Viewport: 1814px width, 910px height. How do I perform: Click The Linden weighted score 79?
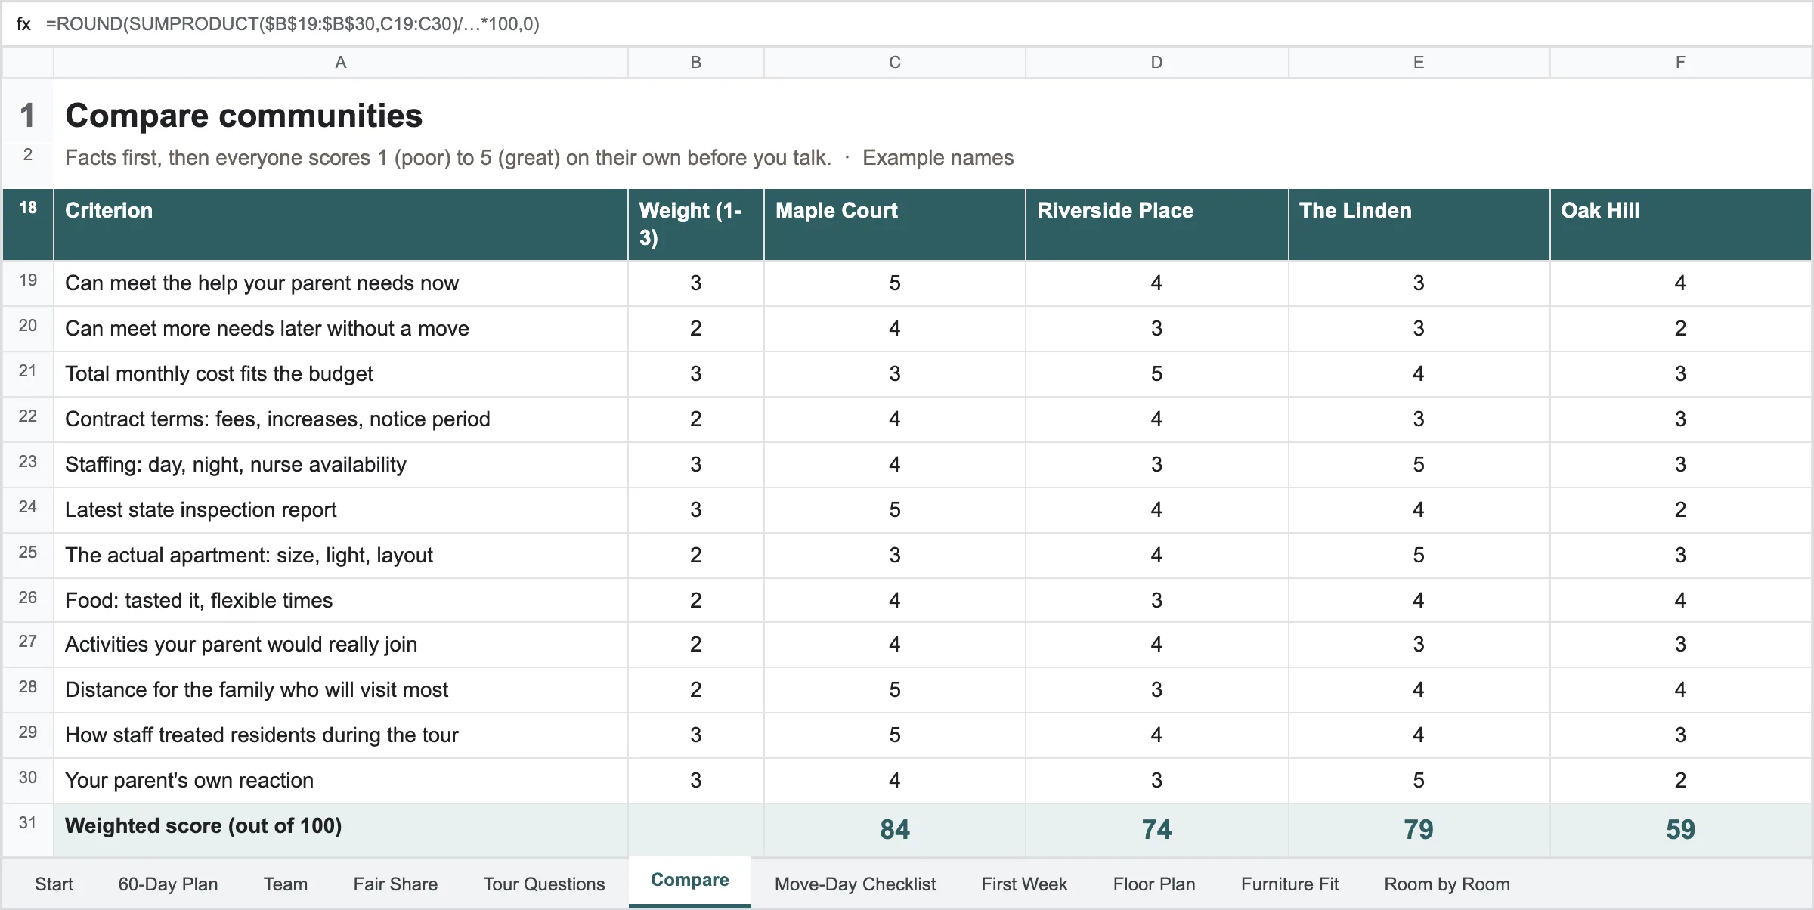point(1419,830)
